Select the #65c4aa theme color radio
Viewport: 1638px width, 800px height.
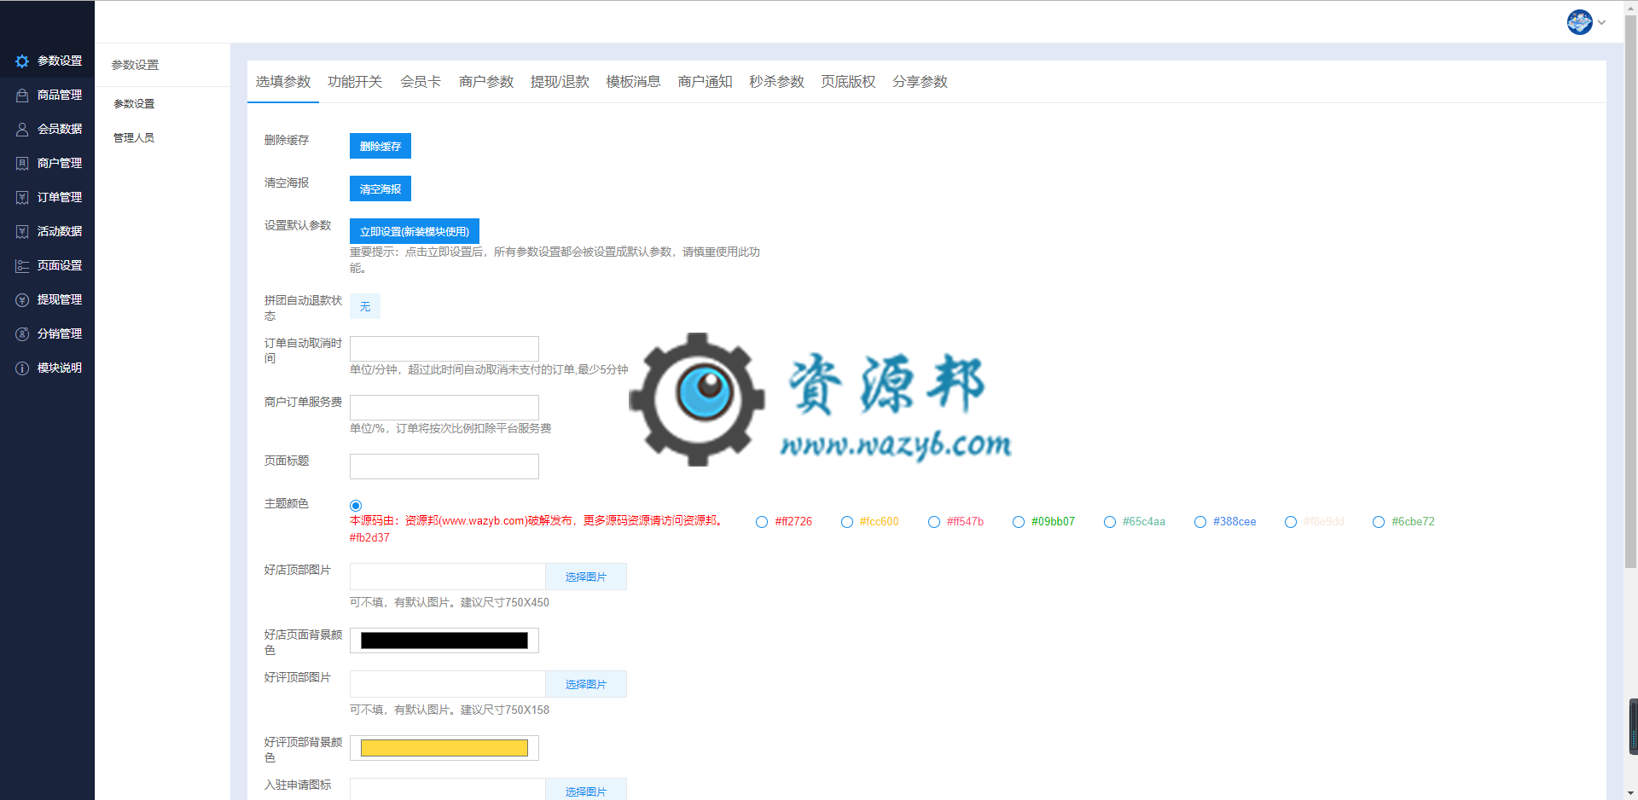click(1110, 522)
